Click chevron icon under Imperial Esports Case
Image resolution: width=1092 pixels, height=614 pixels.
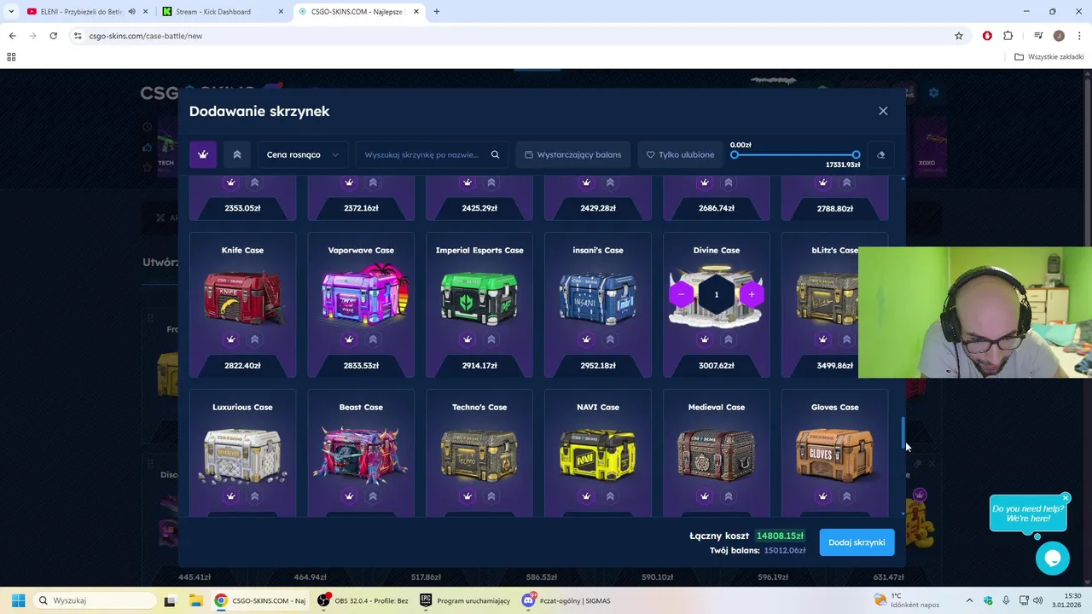point(491,339)
